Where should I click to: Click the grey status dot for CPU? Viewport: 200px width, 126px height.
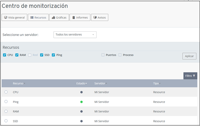[x=81, y=92]
